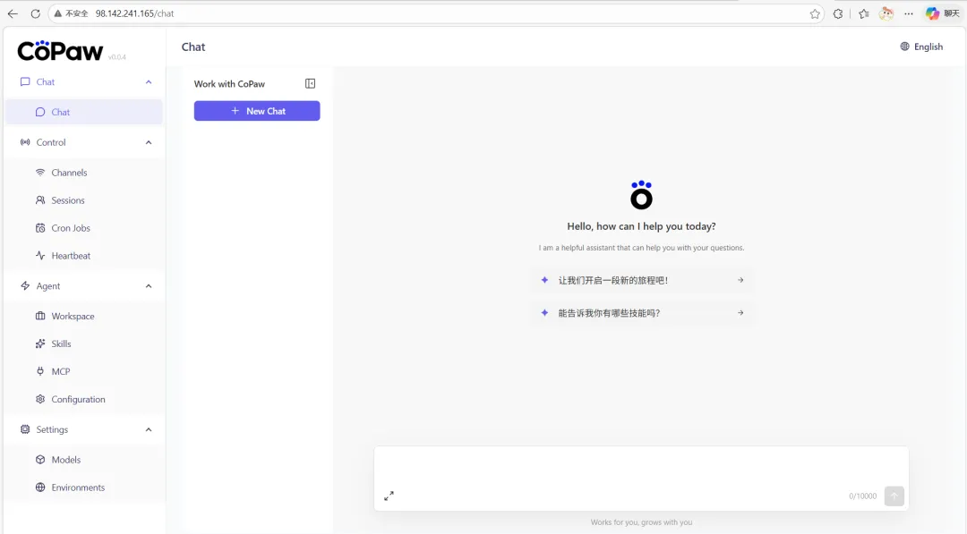The image size is (967, 534).
Task: Select the Chat sub-item in sidebar
Action: point(84,112)
